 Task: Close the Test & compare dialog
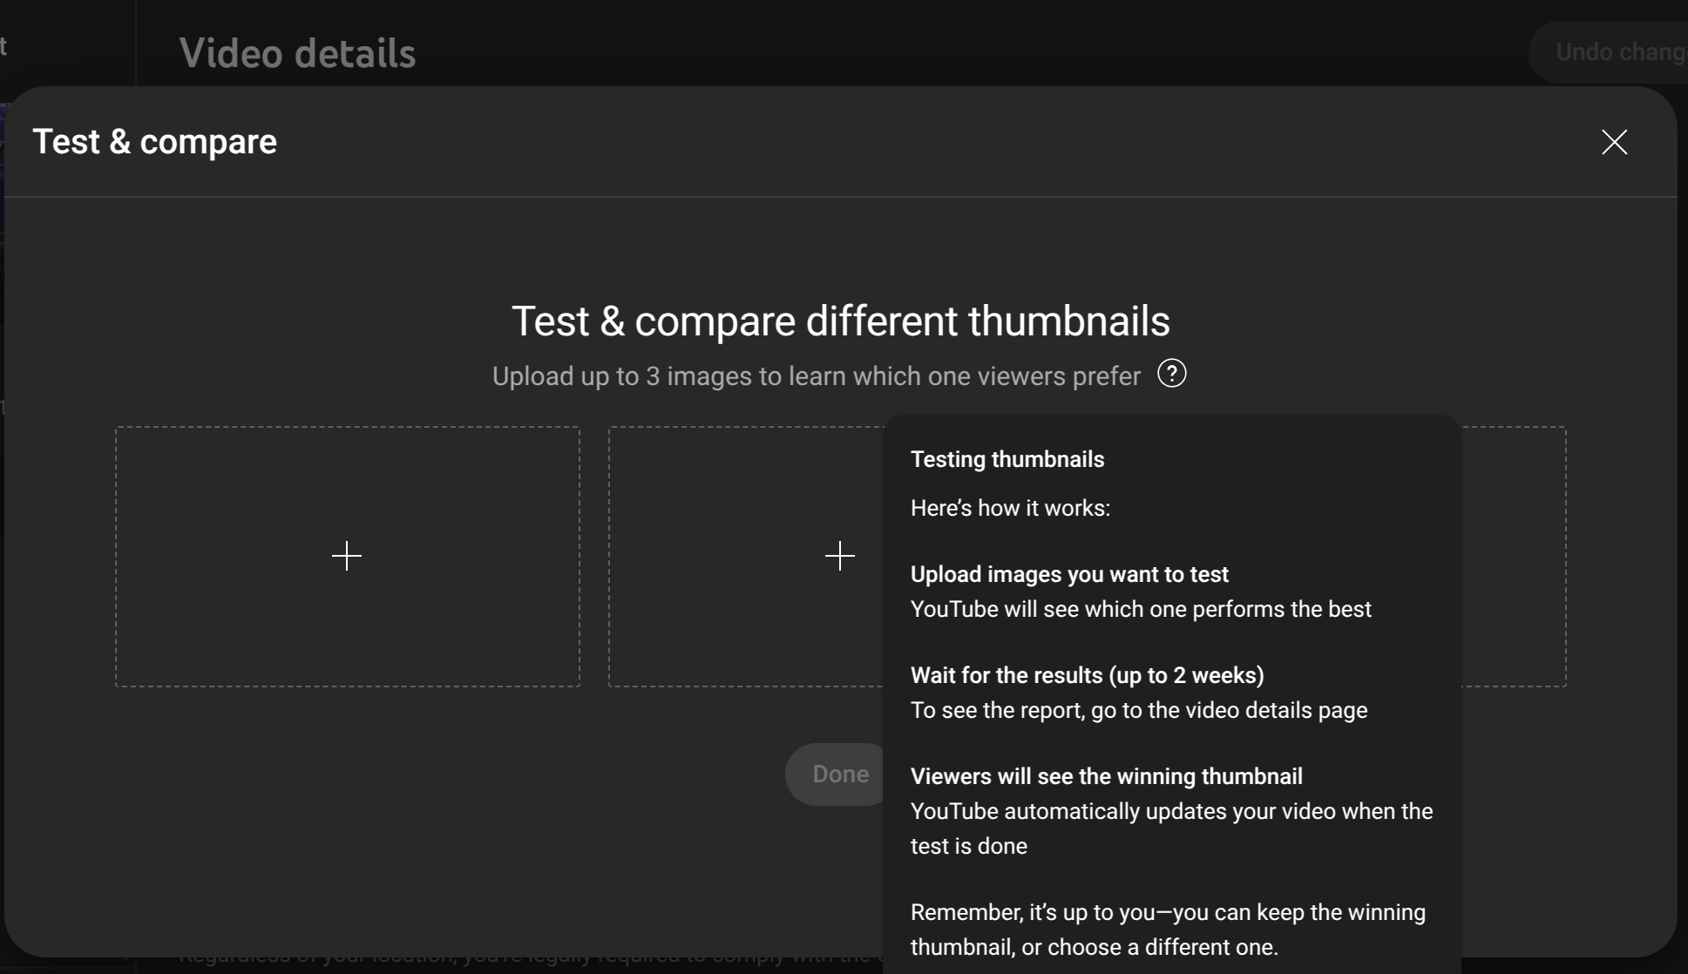1614,142
